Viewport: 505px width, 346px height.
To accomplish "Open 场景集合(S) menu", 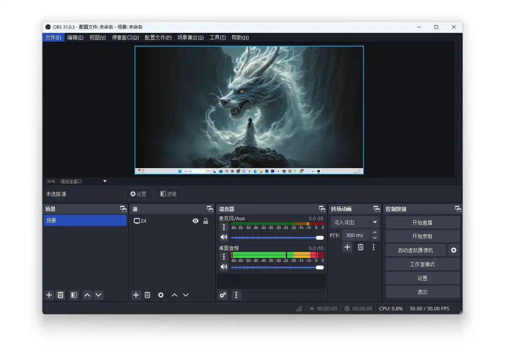I will point(191,37).
